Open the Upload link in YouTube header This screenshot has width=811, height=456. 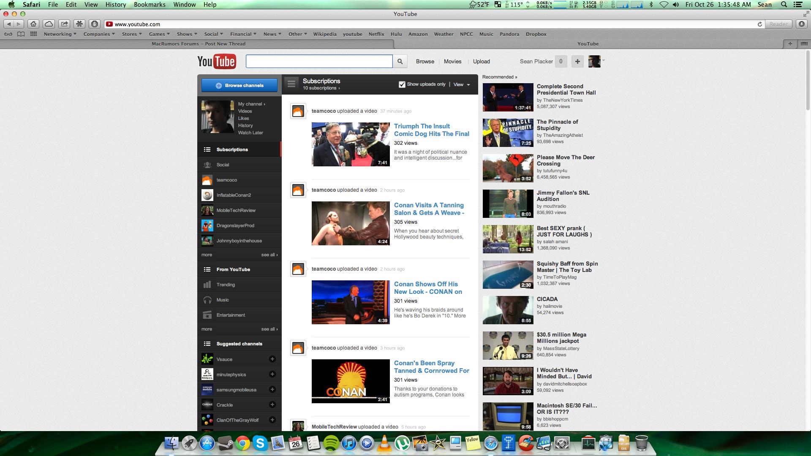tap(481, 62)
